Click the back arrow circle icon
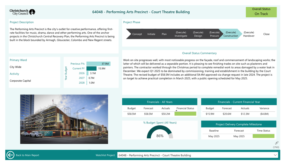The height and width of the screenshot is (165, 285). pyautogui.click(x=11, y=155)
